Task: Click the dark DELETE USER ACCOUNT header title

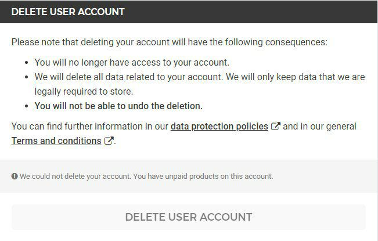Action: [68, 12]
